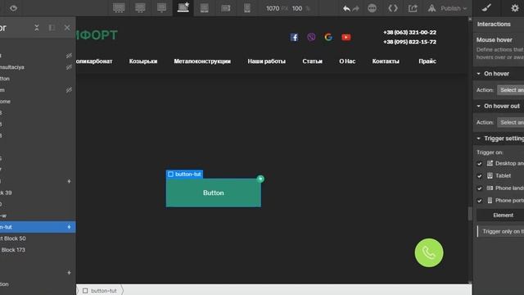
Task: Open the Козырьки navigation link
Action: [x=143, y=61]
